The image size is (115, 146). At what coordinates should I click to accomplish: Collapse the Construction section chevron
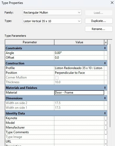(105, 63)
